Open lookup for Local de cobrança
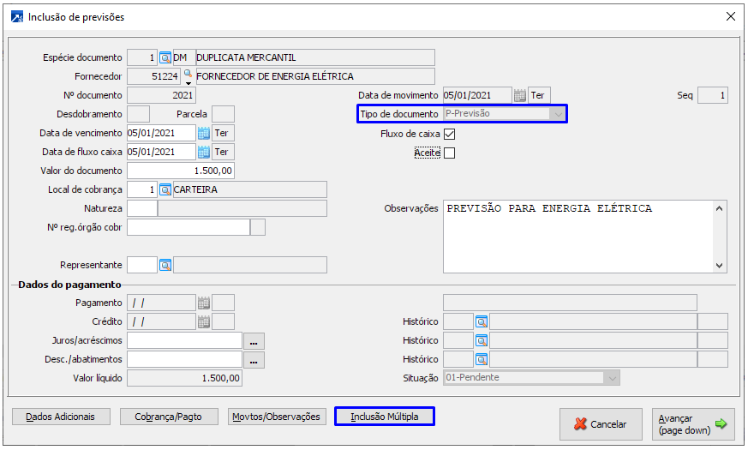Screen dimensions: 748x450 point(165,190)
